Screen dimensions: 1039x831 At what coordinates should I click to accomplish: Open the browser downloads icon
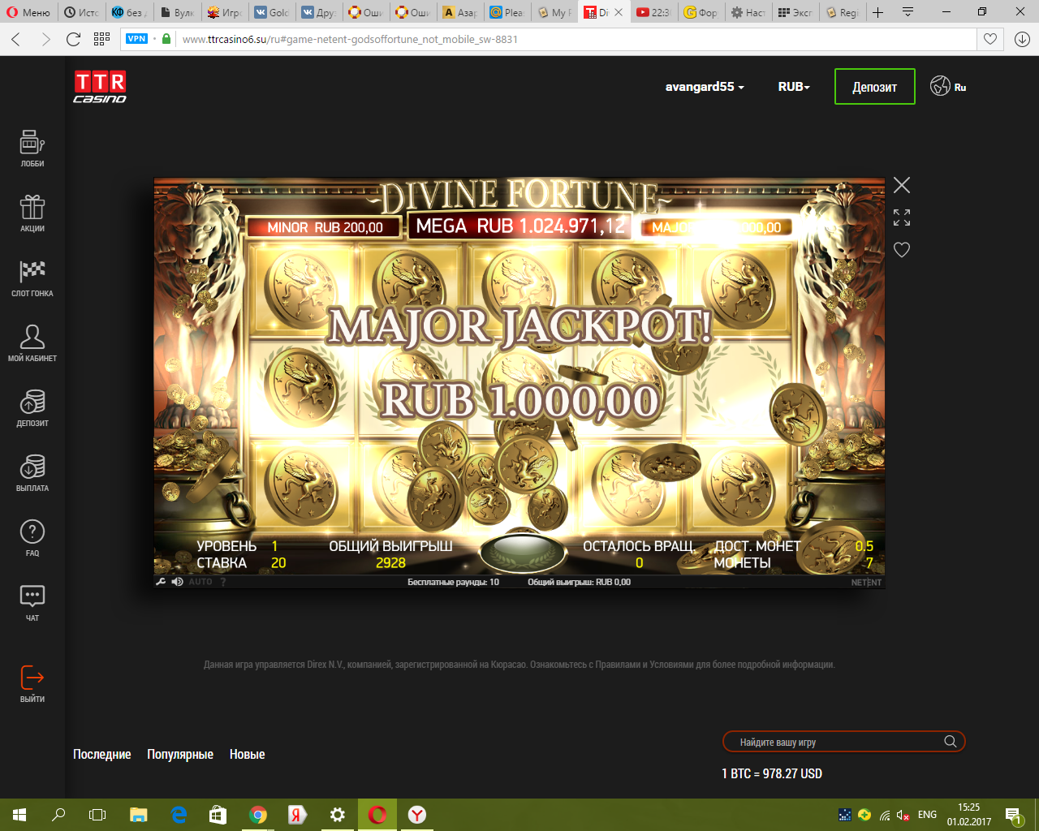coord(1022,39)
